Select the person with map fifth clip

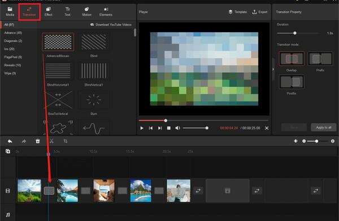point(179,190)
